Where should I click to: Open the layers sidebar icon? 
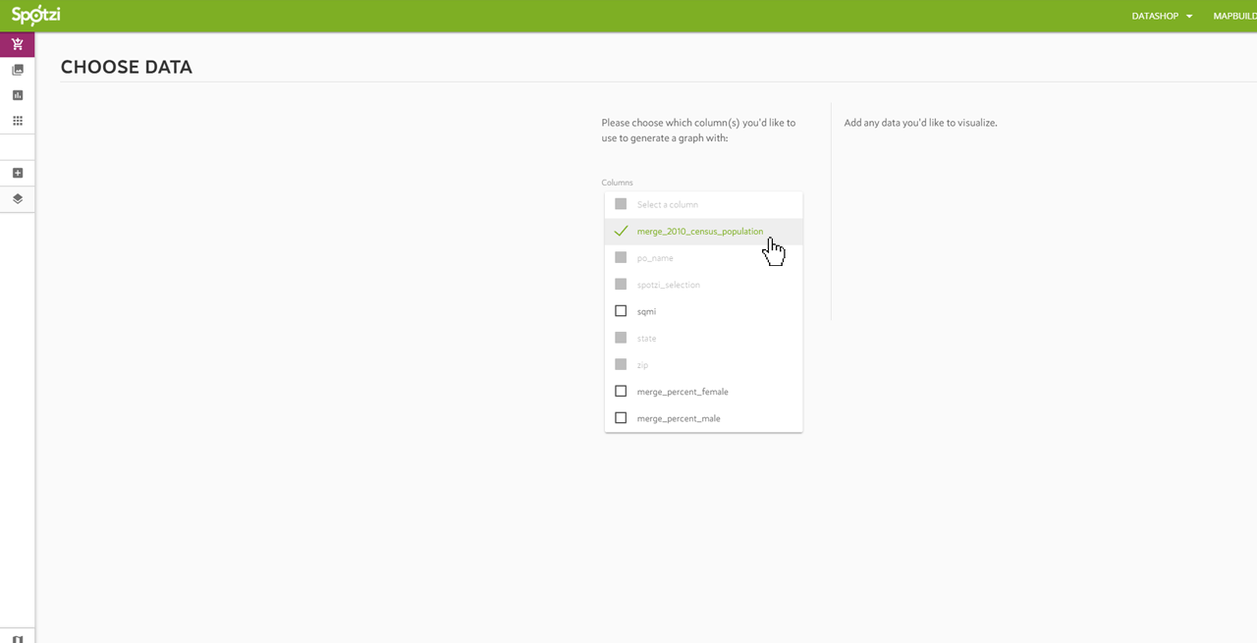tap(18, 198)
